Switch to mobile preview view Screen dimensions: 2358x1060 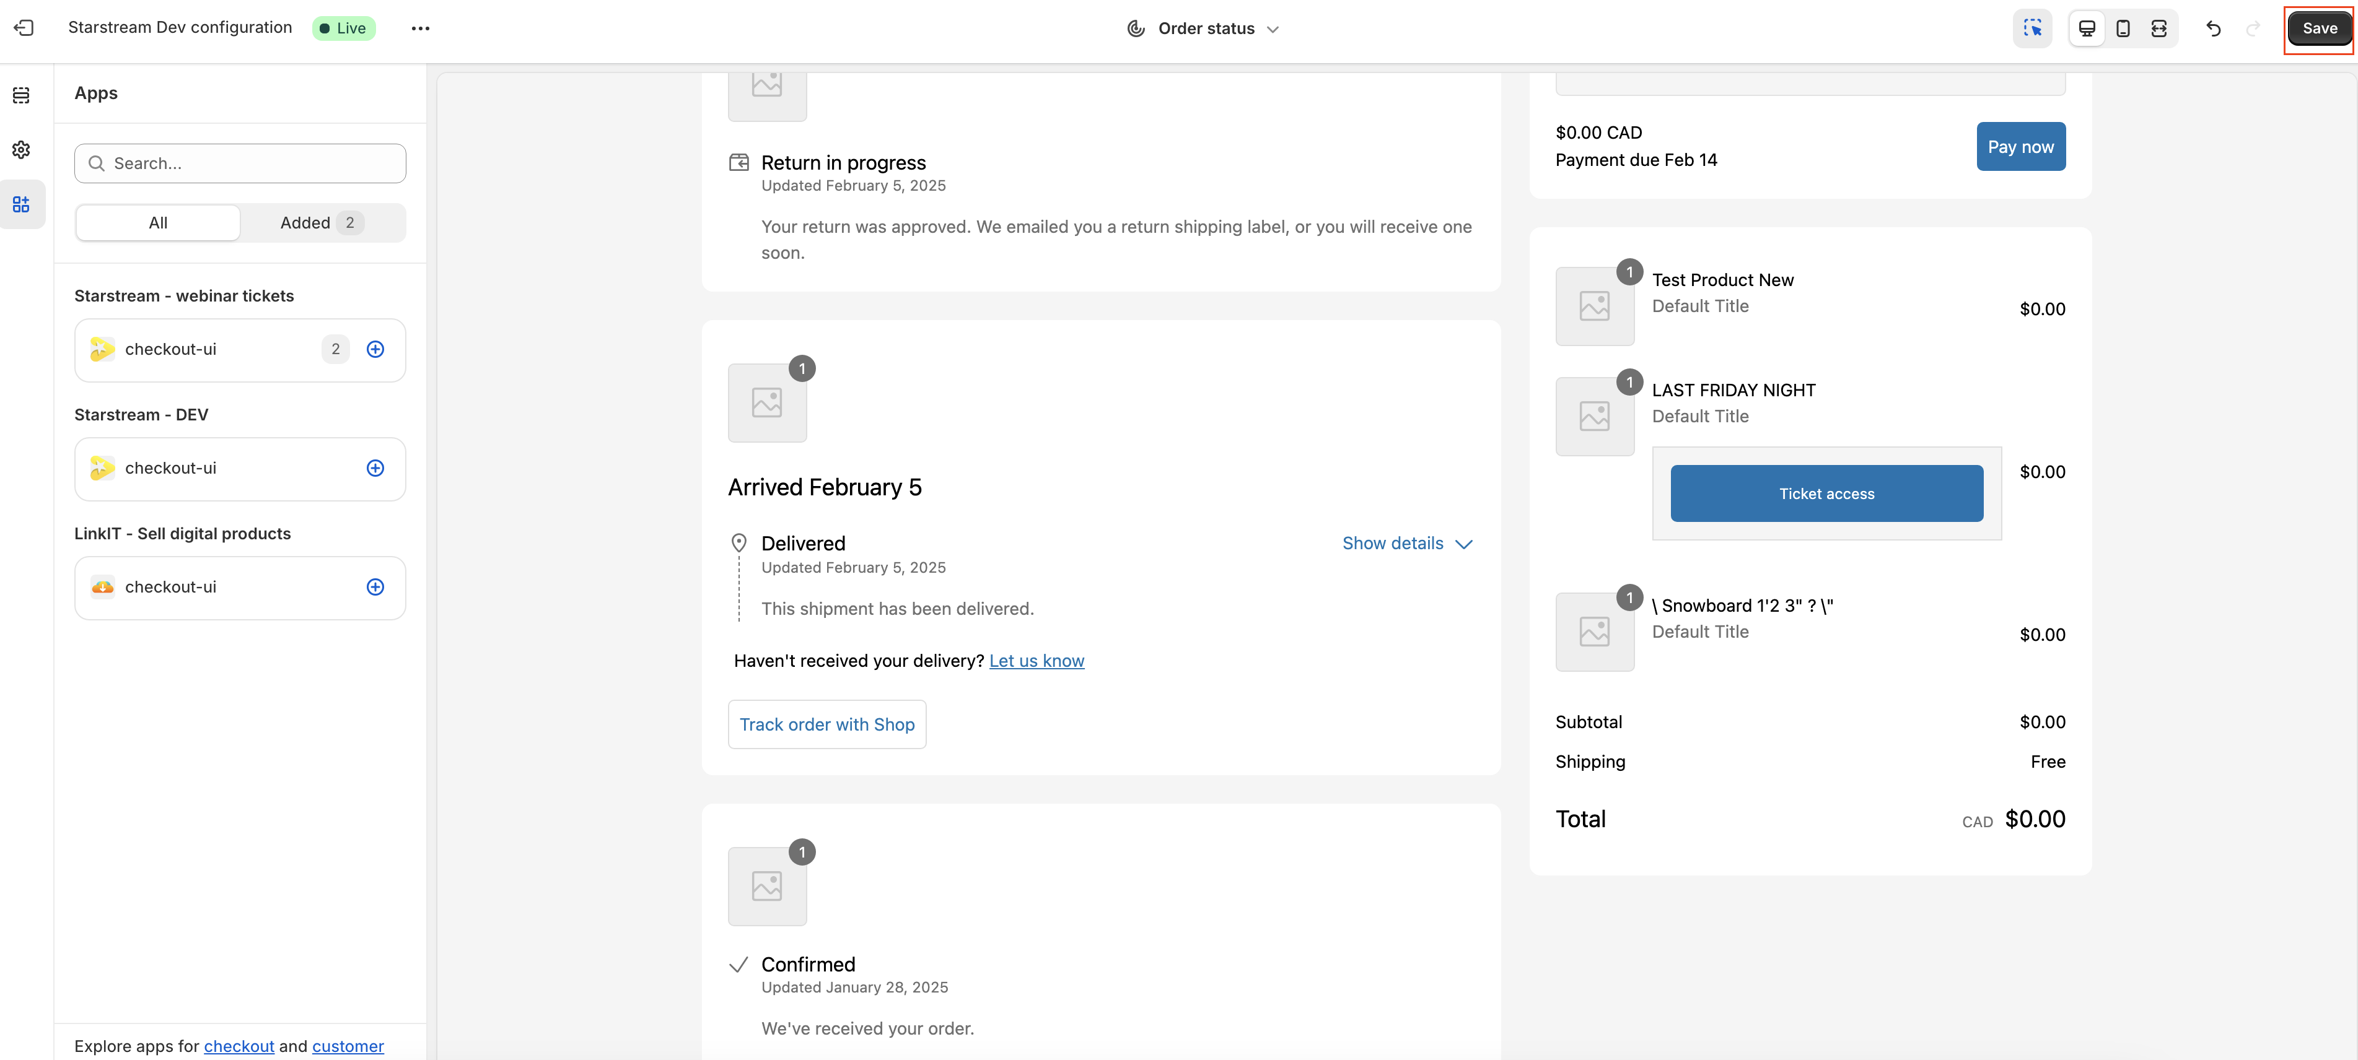tap(2123, 28)
